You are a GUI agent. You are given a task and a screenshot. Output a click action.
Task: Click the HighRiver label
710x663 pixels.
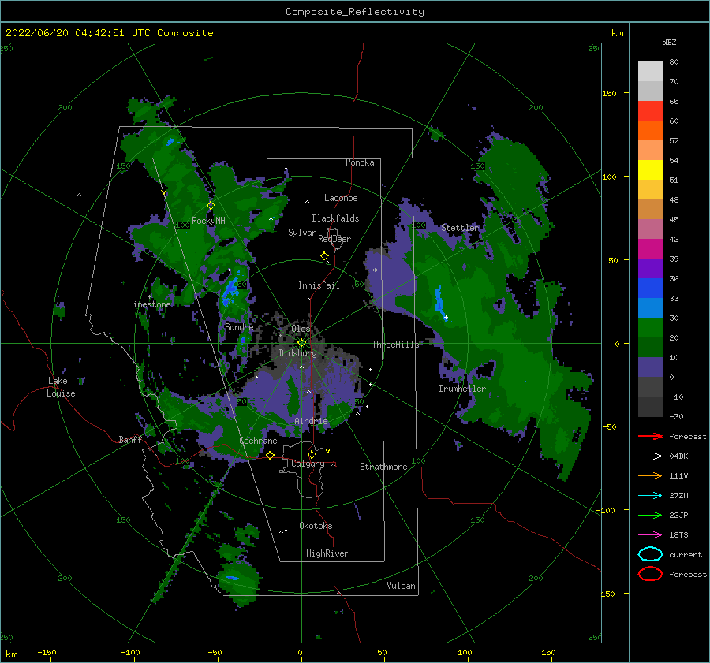click(x=327, y=553)
